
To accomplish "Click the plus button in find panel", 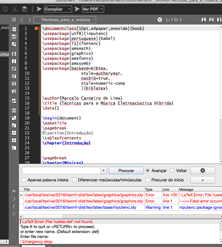I will 203,180.
